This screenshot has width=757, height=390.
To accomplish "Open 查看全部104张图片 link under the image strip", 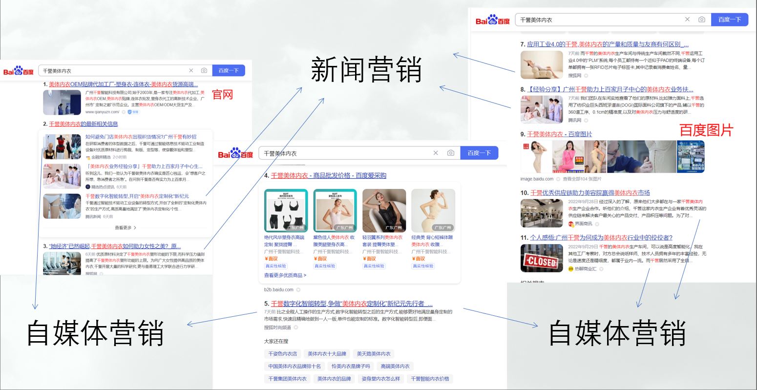I will click(x=582, y=179).
